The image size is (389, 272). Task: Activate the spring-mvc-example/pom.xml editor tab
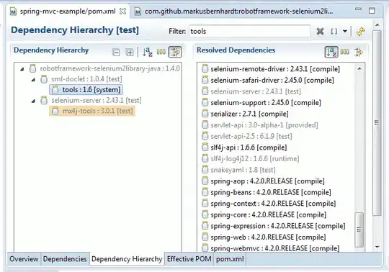coord(68,12)
